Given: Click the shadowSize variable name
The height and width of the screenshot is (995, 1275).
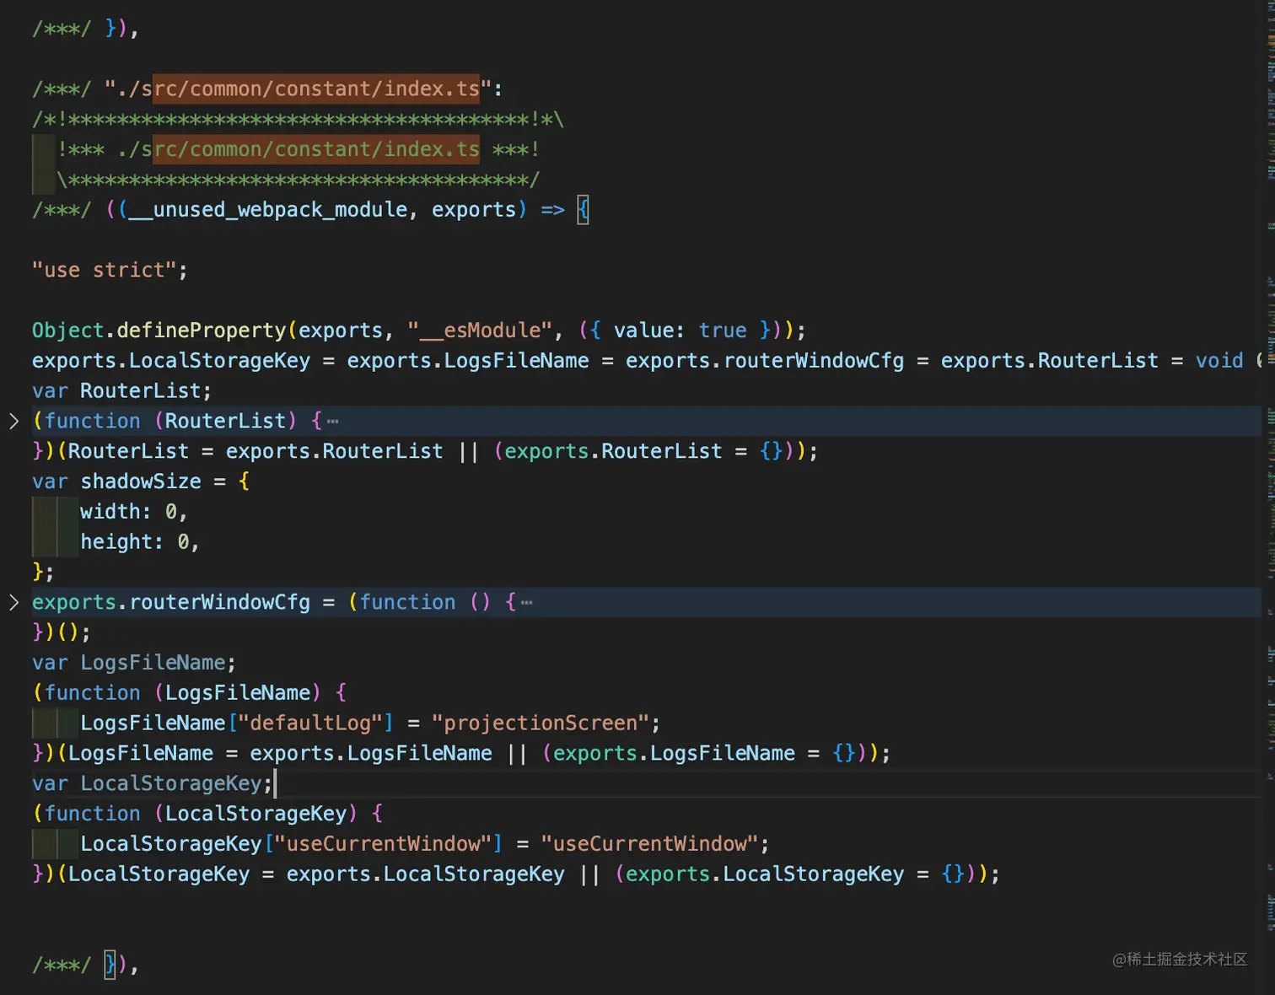Looking at the screenshot, I should (x=141, y=481).
